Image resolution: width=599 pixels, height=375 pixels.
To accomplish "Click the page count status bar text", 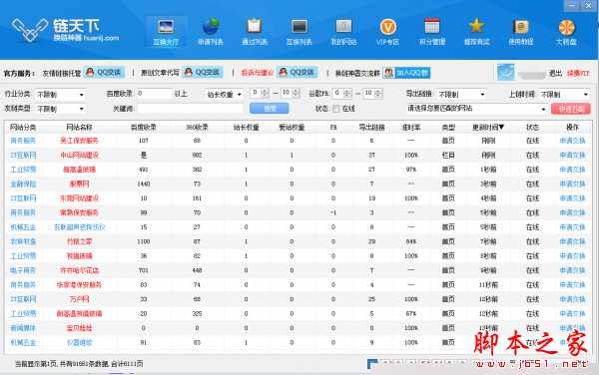I will tap(79, 364).
